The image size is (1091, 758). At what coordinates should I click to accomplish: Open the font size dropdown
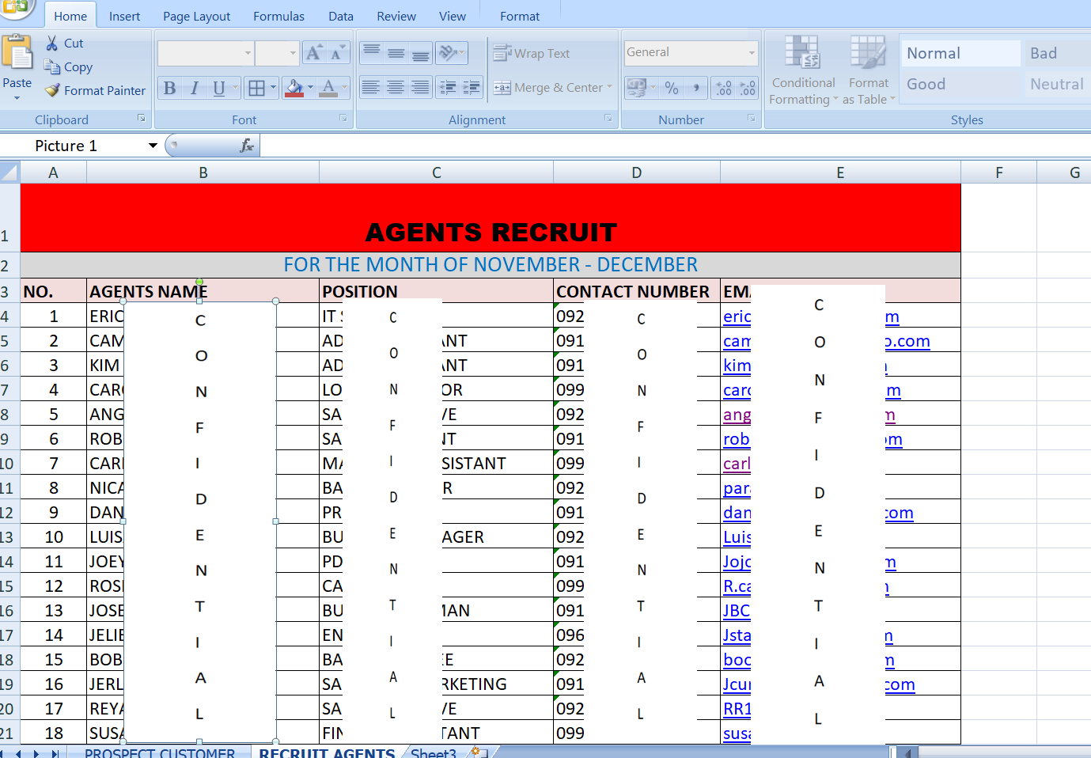293,53
